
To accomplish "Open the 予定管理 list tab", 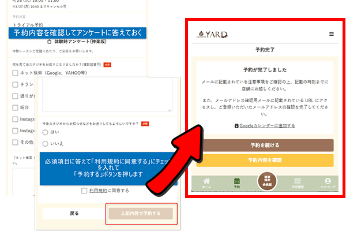I will click(x=298, y=183).
